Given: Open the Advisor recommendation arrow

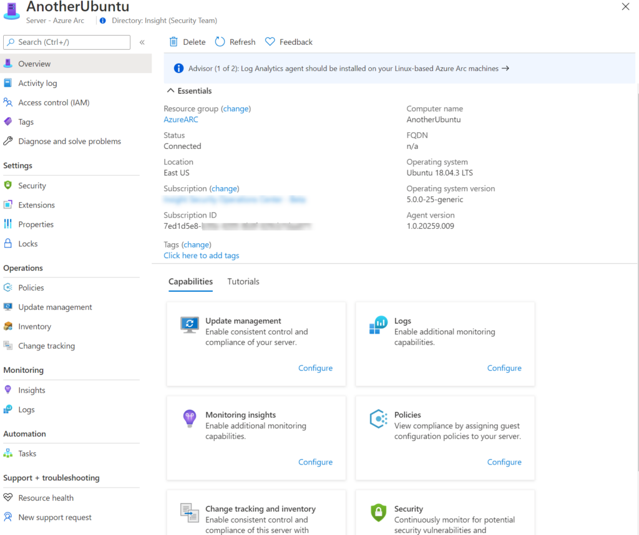Looking at the screenshot, I should (505, 69).
